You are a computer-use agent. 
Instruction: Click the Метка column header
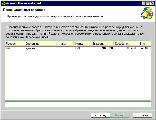[82, 44]
